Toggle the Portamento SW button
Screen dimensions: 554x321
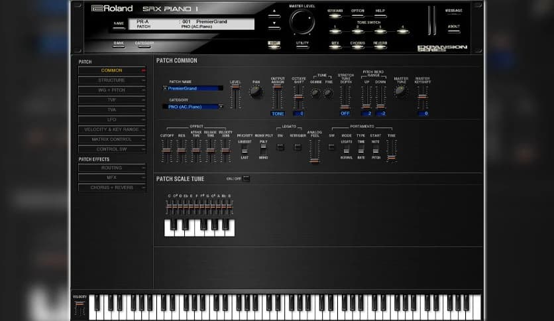click(x=331, y=147)
